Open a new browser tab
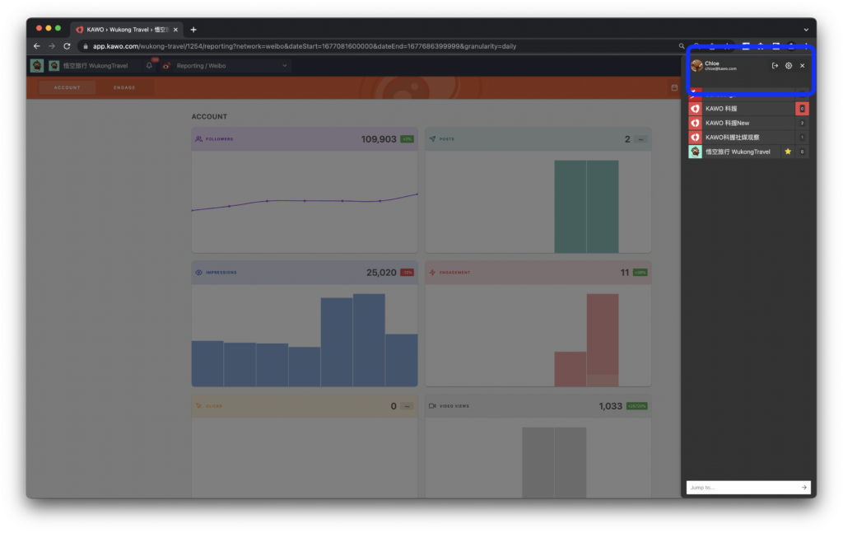 (193, 30)
